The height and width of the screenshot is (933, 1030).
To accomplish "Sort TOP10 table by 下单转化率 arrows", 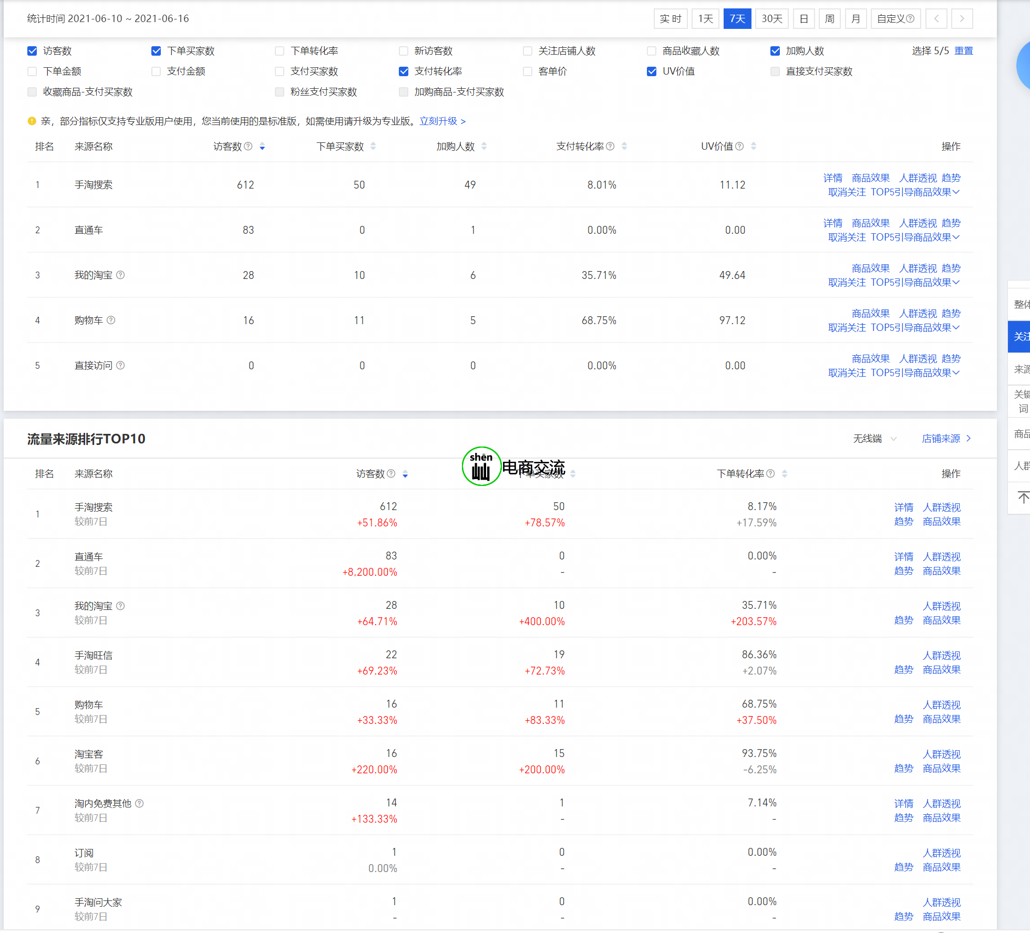I will [x=785, y=474].
